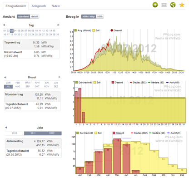Switch to Ertragsübersicht tab
Image resolution: width=189 pixels, height=178 pixels.
click(15, 6)
